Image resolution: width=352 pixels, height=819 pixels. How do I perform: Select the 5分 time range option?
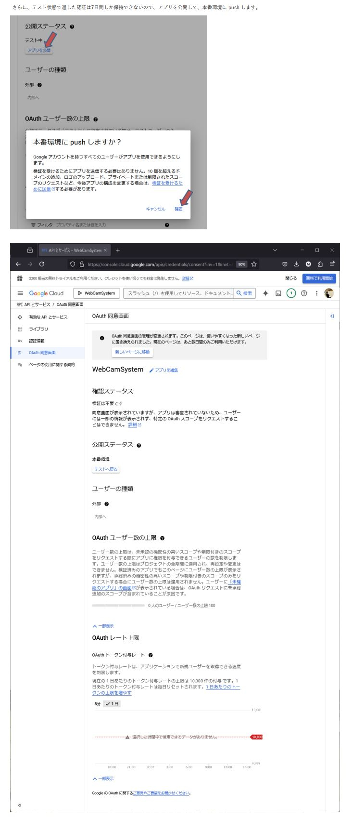98,704
